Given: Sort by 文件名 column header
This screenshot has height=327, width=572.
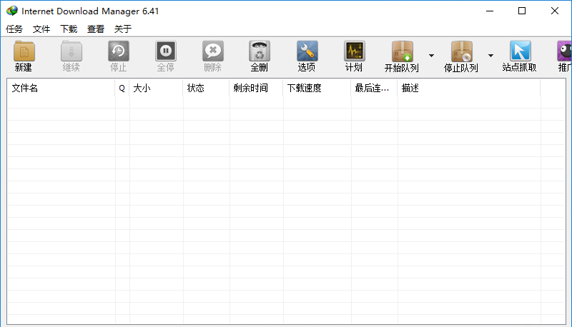Looking at the screenshot, I should (61, 88).
